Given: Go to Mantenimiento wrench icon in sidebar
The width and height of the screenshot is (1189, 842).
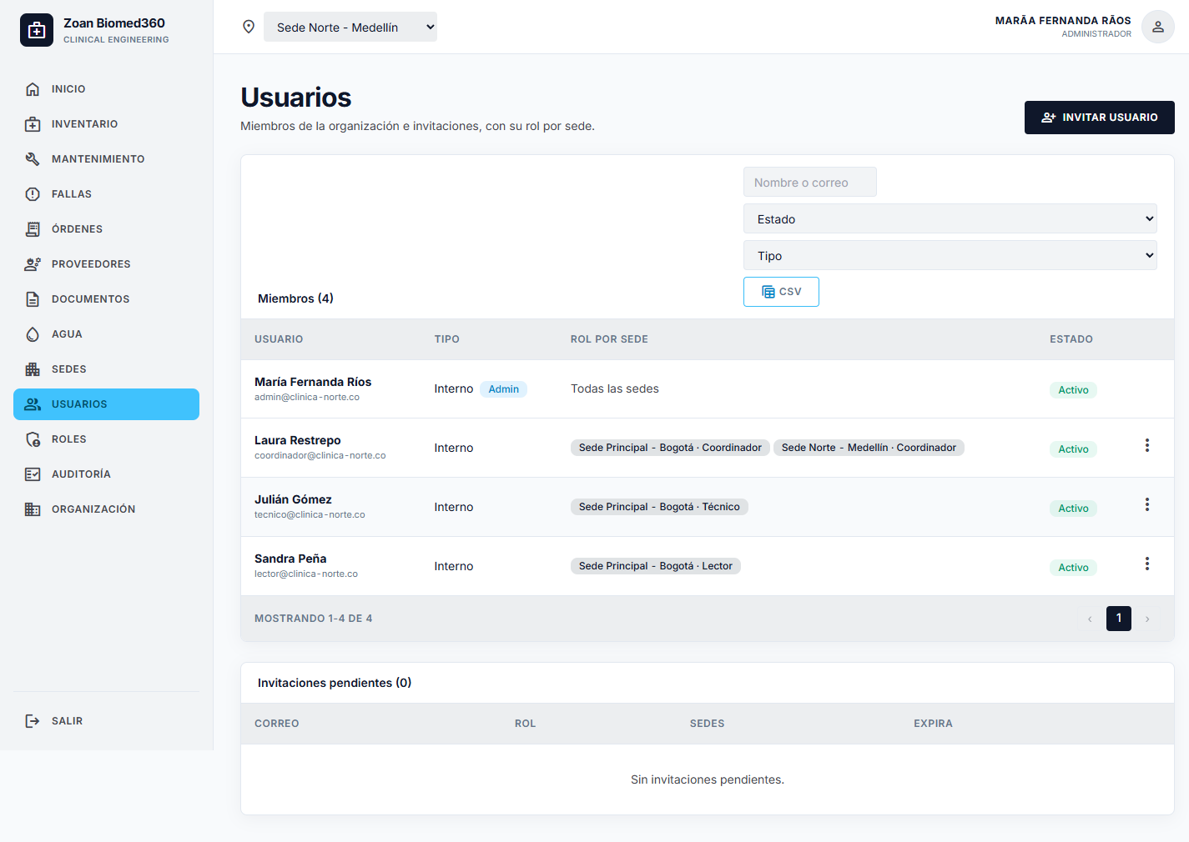Looking at the screenshot, I should tap(33, 158).
